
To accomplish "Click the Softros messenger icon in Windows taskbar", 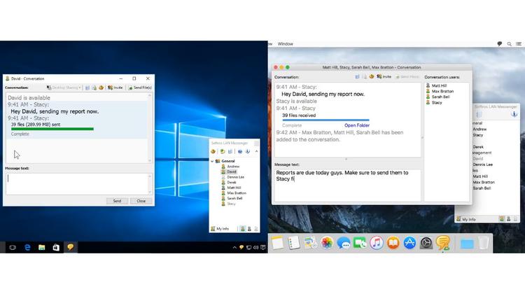I will 70,247.
